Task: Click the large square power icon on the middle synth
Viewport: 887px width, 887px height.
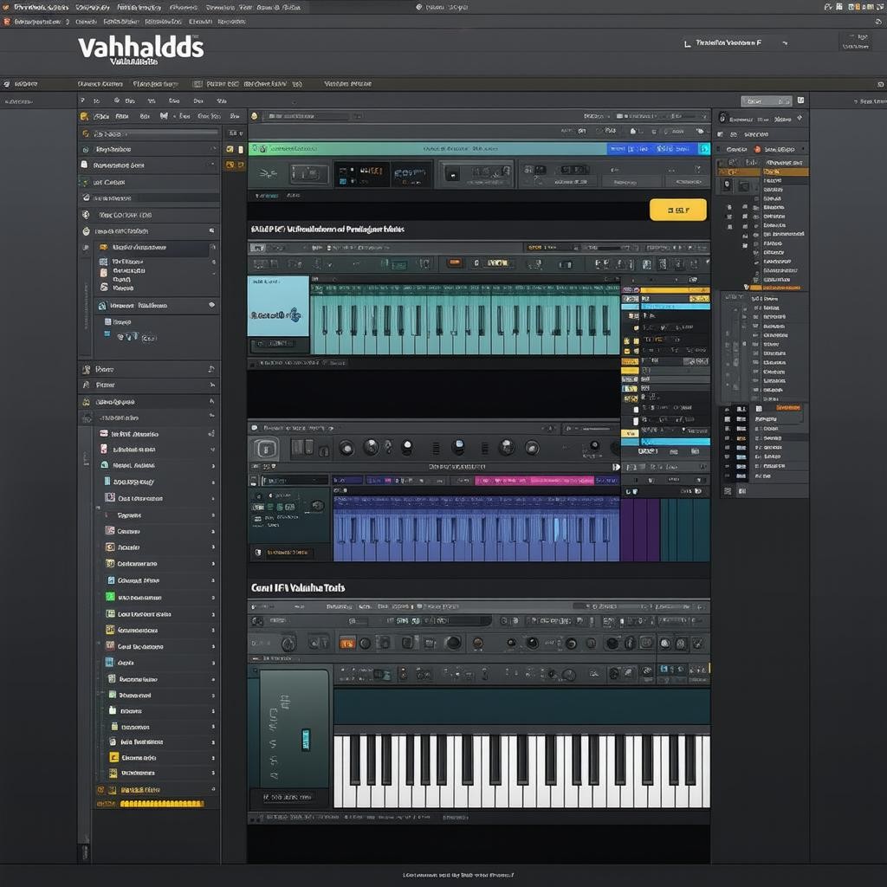Action: pos(265,449)
